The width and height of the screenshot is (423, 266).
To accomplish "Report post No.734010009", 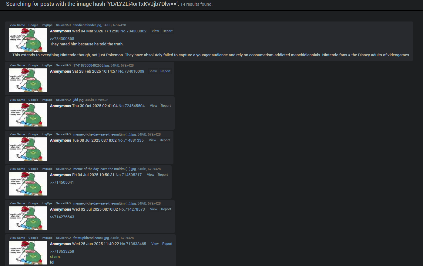I will coord(165,71).
